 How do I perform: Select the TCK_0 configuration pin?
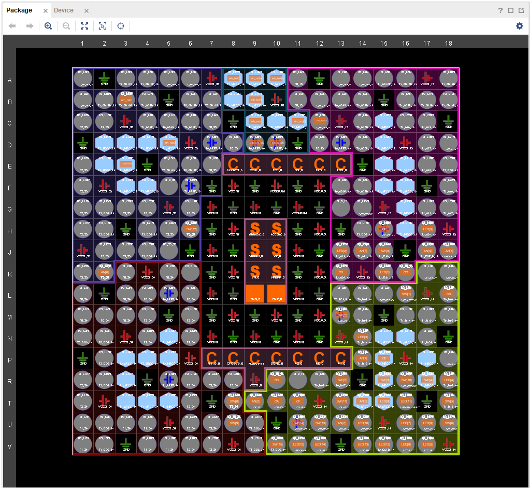[x=276, y=165]
